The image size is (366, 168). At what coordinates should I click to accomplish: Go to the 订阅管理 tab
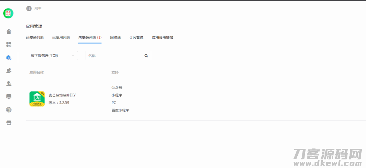[136, 37]
